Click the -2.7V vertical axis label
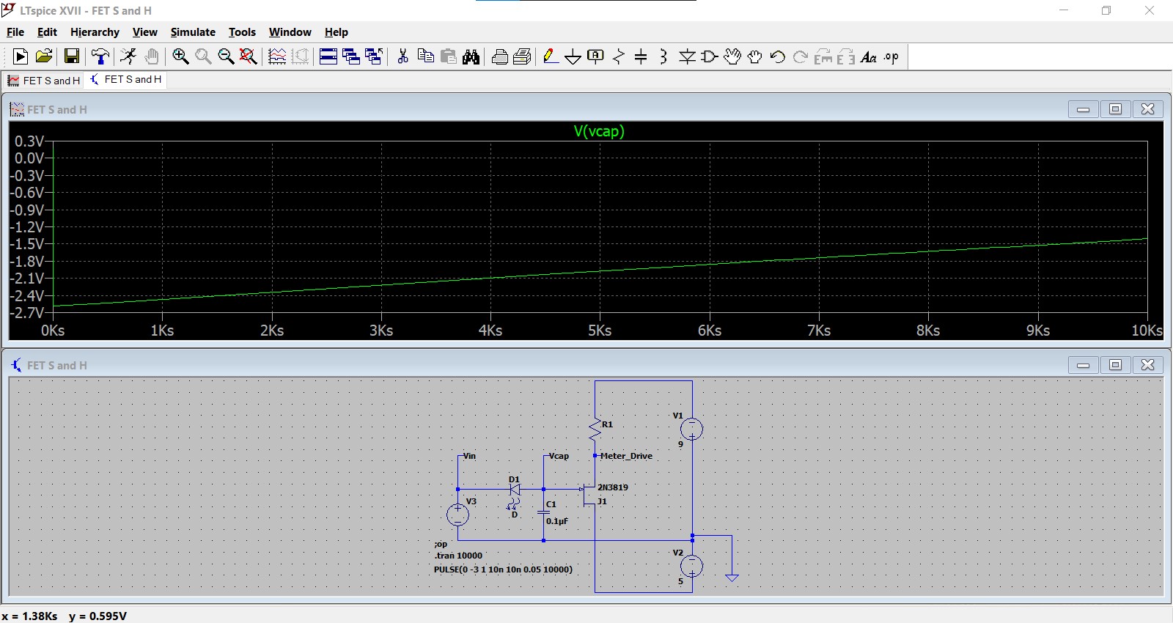The width and height of the screenshot is (1173, 623). (28, 313)
